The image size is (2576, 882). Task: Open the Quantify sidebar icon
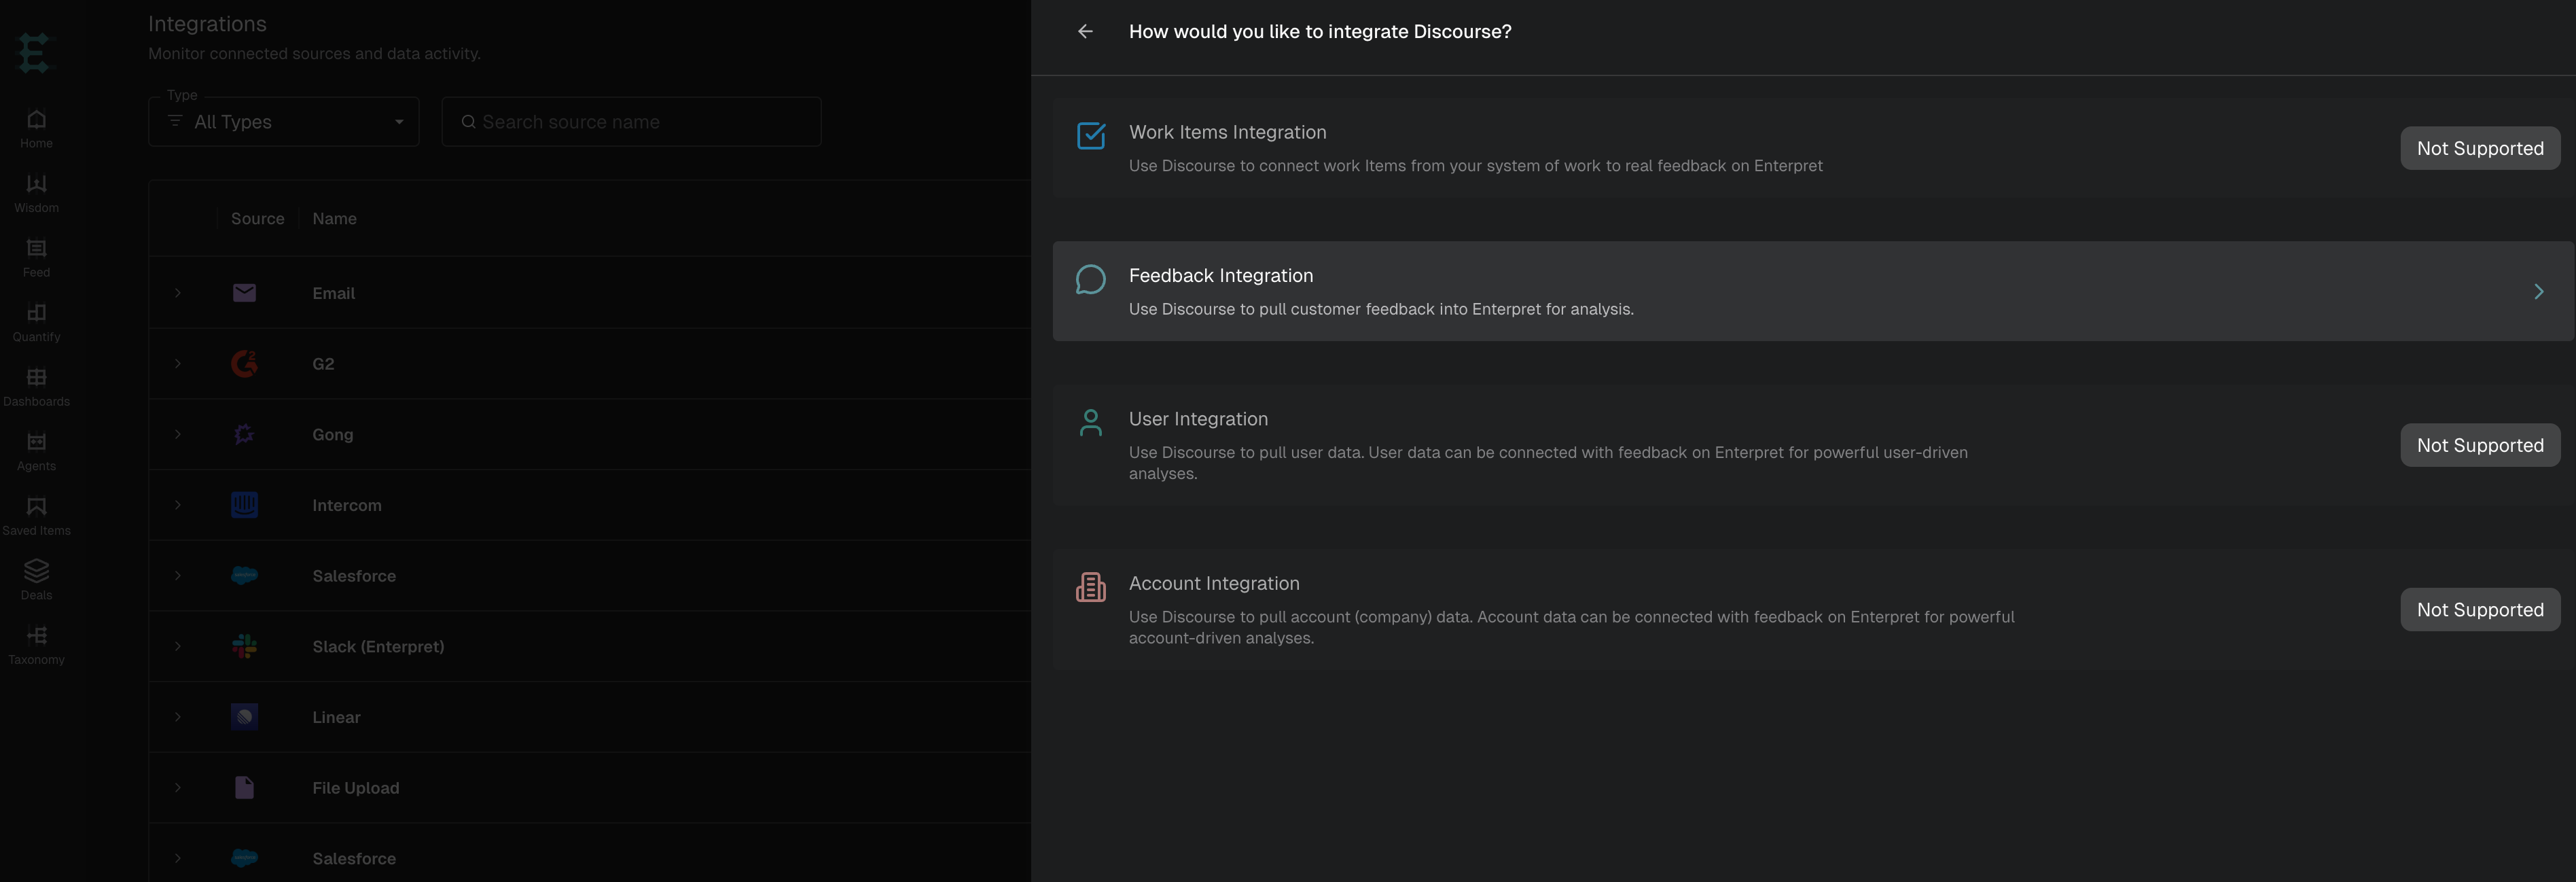point(37,313)
